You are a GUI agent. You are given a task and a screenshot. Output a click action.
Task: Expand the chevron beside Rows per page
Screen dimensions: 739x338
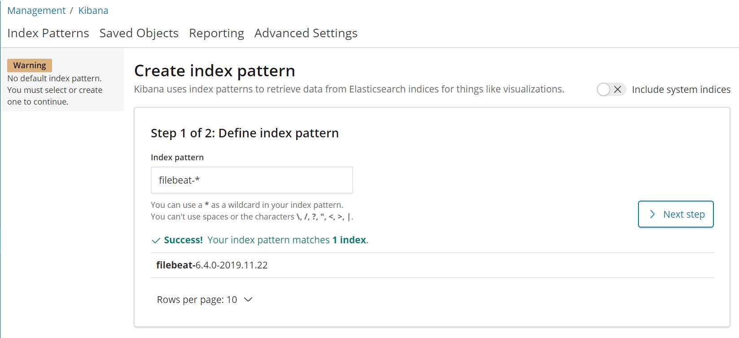pos(248,299)
